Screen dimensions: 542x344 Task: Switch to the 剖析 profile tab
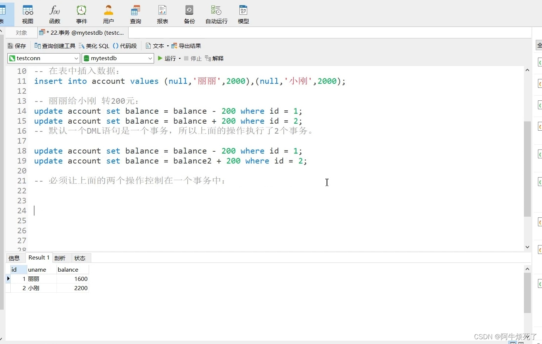click(x=60, y=258)
